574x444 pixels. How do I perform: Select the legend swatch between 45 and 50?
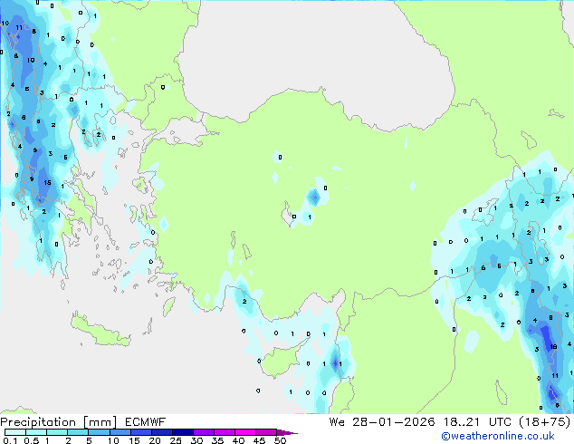266,432
